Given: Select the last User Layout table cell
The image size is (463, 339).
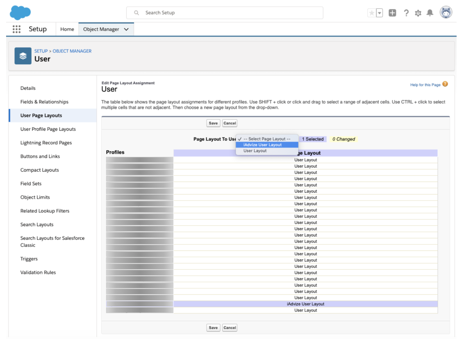Looking at the screenshot, I should tap(306, 311).
